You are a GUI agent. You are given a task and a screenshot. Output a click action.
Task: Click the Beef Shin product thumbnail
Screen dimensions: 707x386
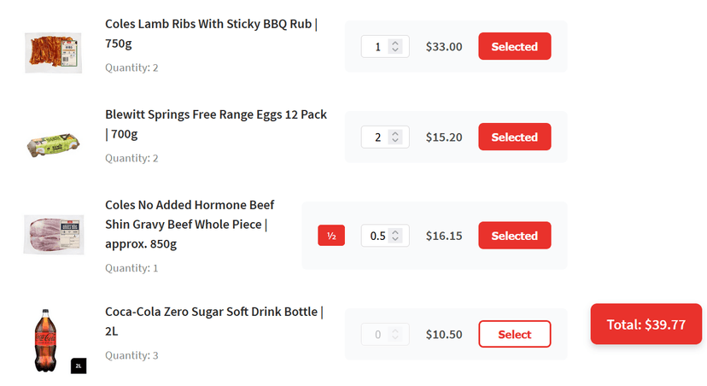pos(53,234)
